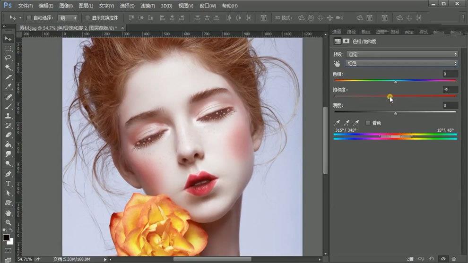468x263 pixels.
Task: Select the Lasso tool
Action: tap(8, 58)
